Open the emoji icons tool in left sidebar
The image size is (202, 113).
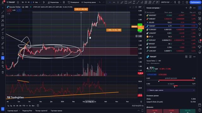click(3, 38)
